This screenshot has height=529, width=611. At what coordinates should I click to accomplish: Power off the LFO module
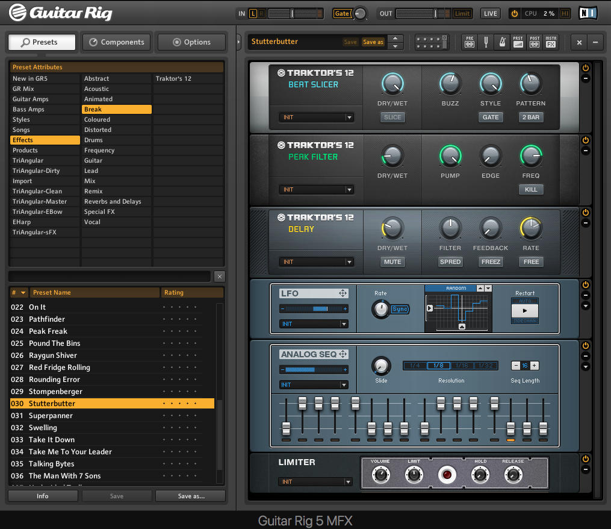tap(585, 285)
